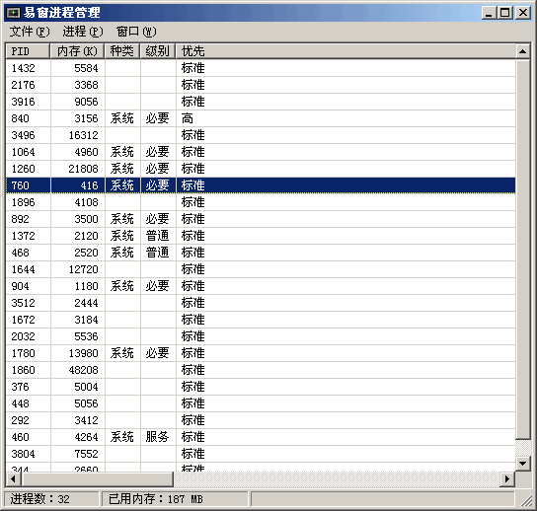Click the 已用内存: 187 MB status panel
The image size is (537, 511).
click(x=175, y=499)
